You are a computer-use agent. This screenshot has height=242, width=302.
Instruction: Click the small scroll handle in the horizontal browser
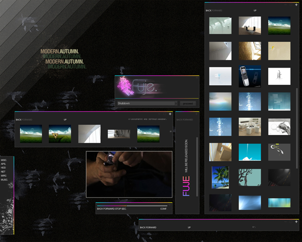click(x=171, y=131)
